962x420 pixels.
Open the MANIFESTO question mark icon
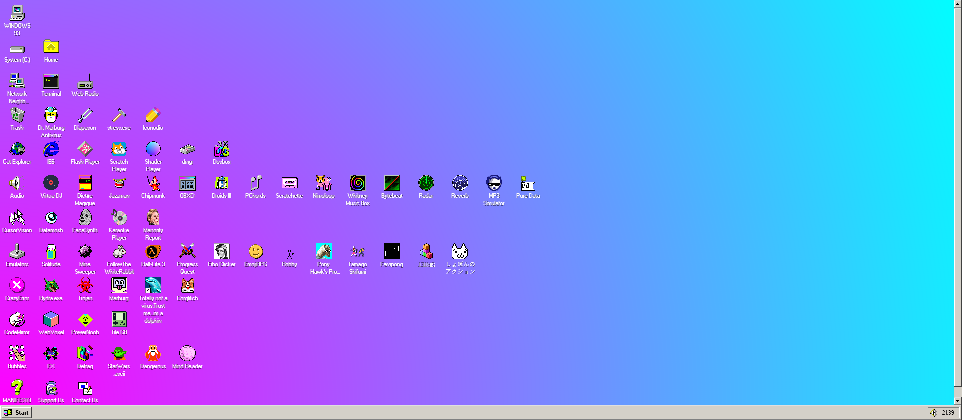[x=17, y=388]
